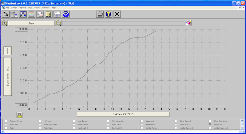
Task: Enable the Heating DD checkbox
Action: (74, 128)
